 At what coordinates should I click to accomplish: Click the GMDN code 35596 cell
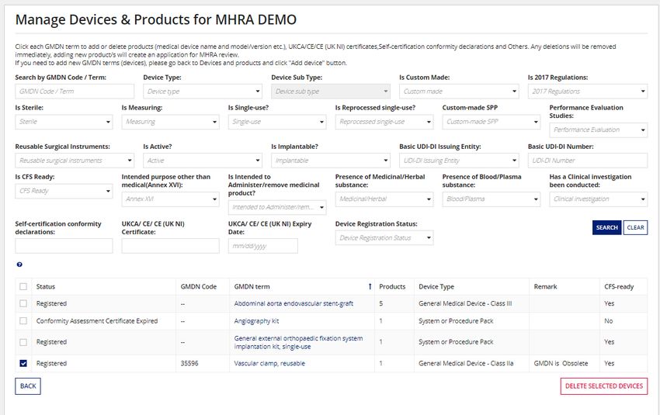[x=189, y=363]
